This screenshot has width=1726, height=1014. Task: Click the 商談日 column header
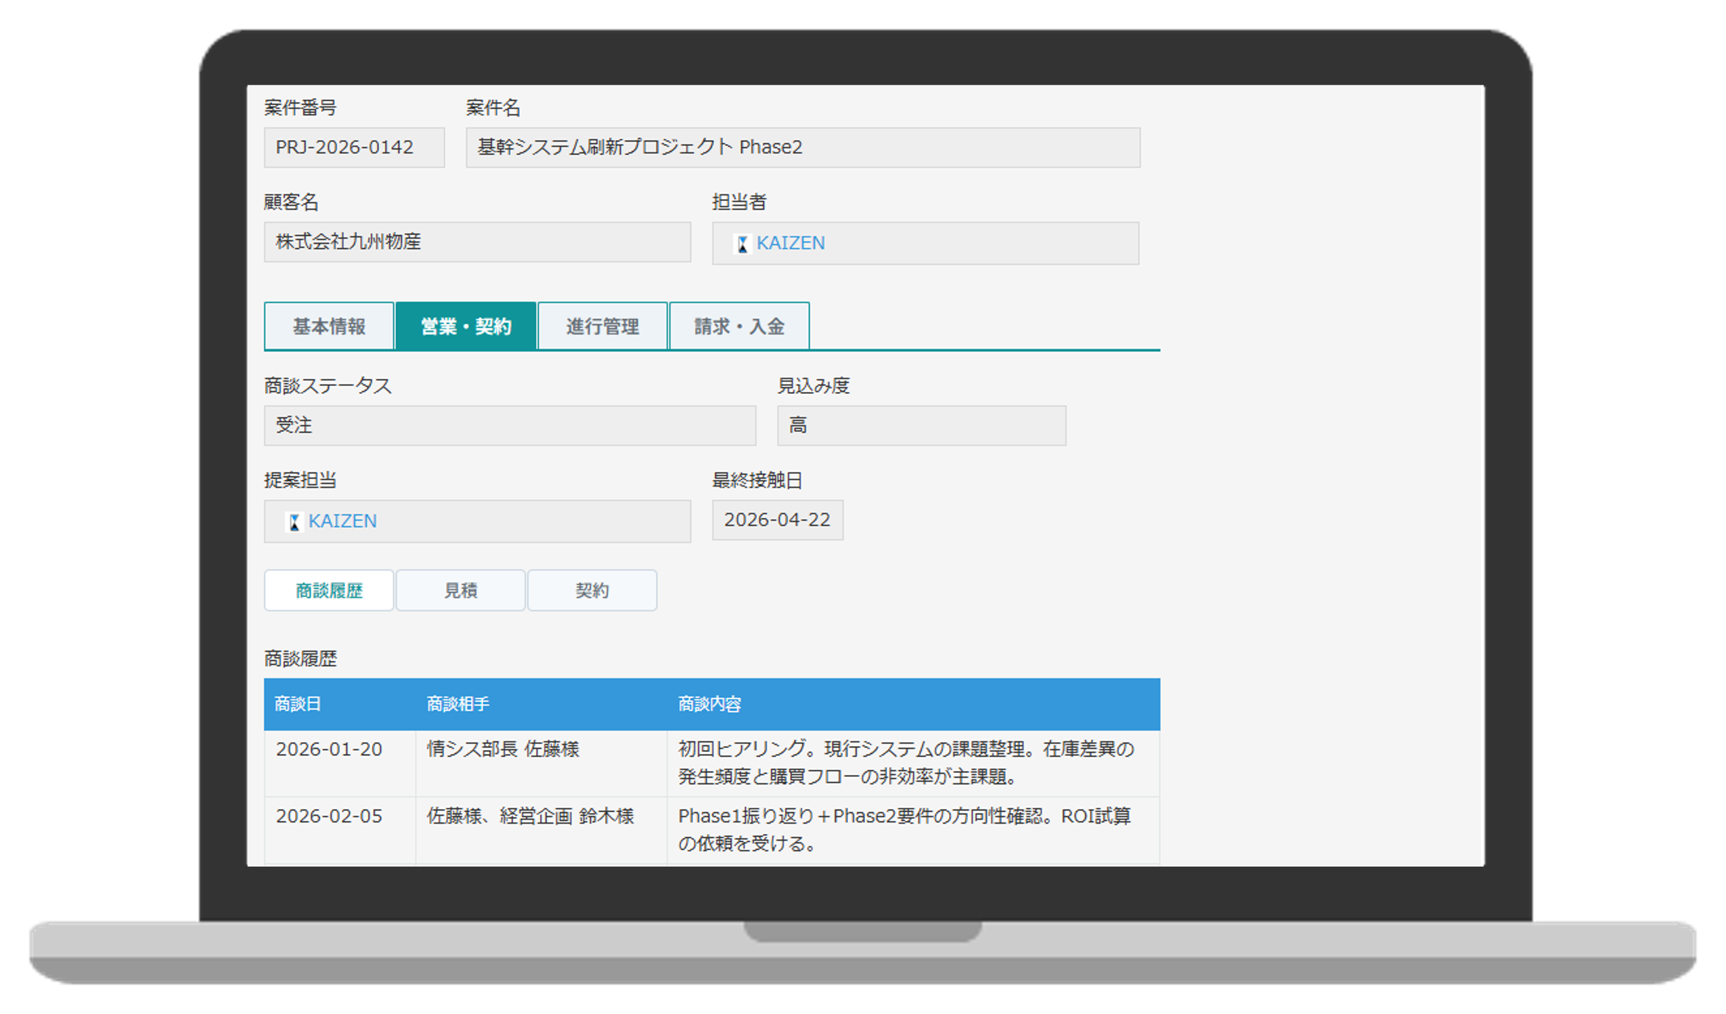[x=298, y=703]
